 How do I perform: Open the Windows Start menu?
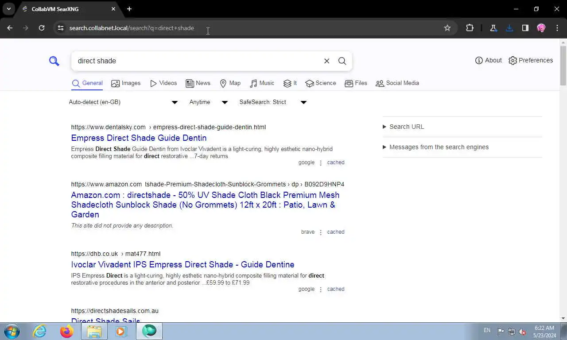[12, 331]
